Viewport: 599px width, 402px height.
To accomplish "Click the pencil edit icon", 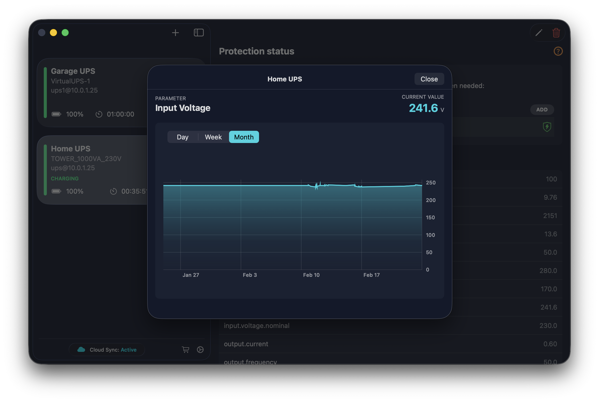I will [538, 33].
